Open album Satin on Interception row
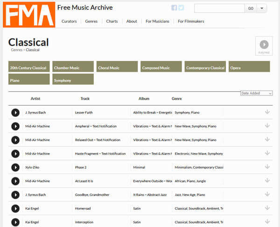This screenshot has width=280, height=227. coord(137,222)
